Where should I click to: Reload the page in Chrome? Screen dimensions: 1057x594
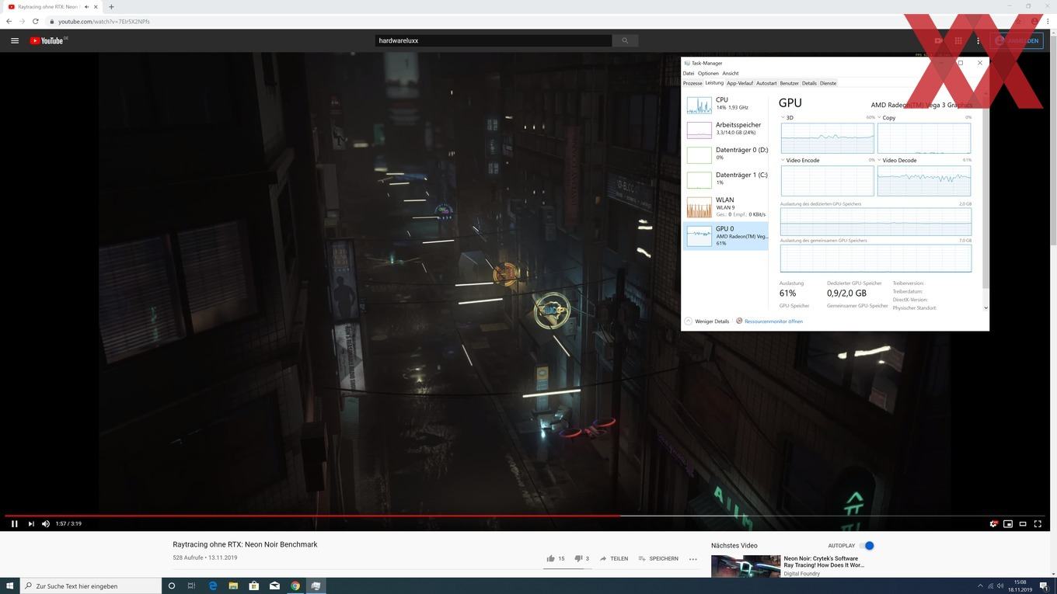(x=35, y=21)
